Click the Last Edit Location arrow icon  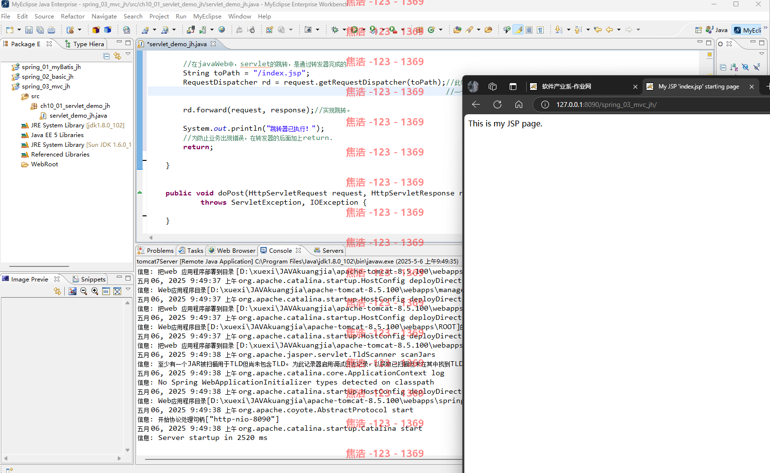click(598, 30)
